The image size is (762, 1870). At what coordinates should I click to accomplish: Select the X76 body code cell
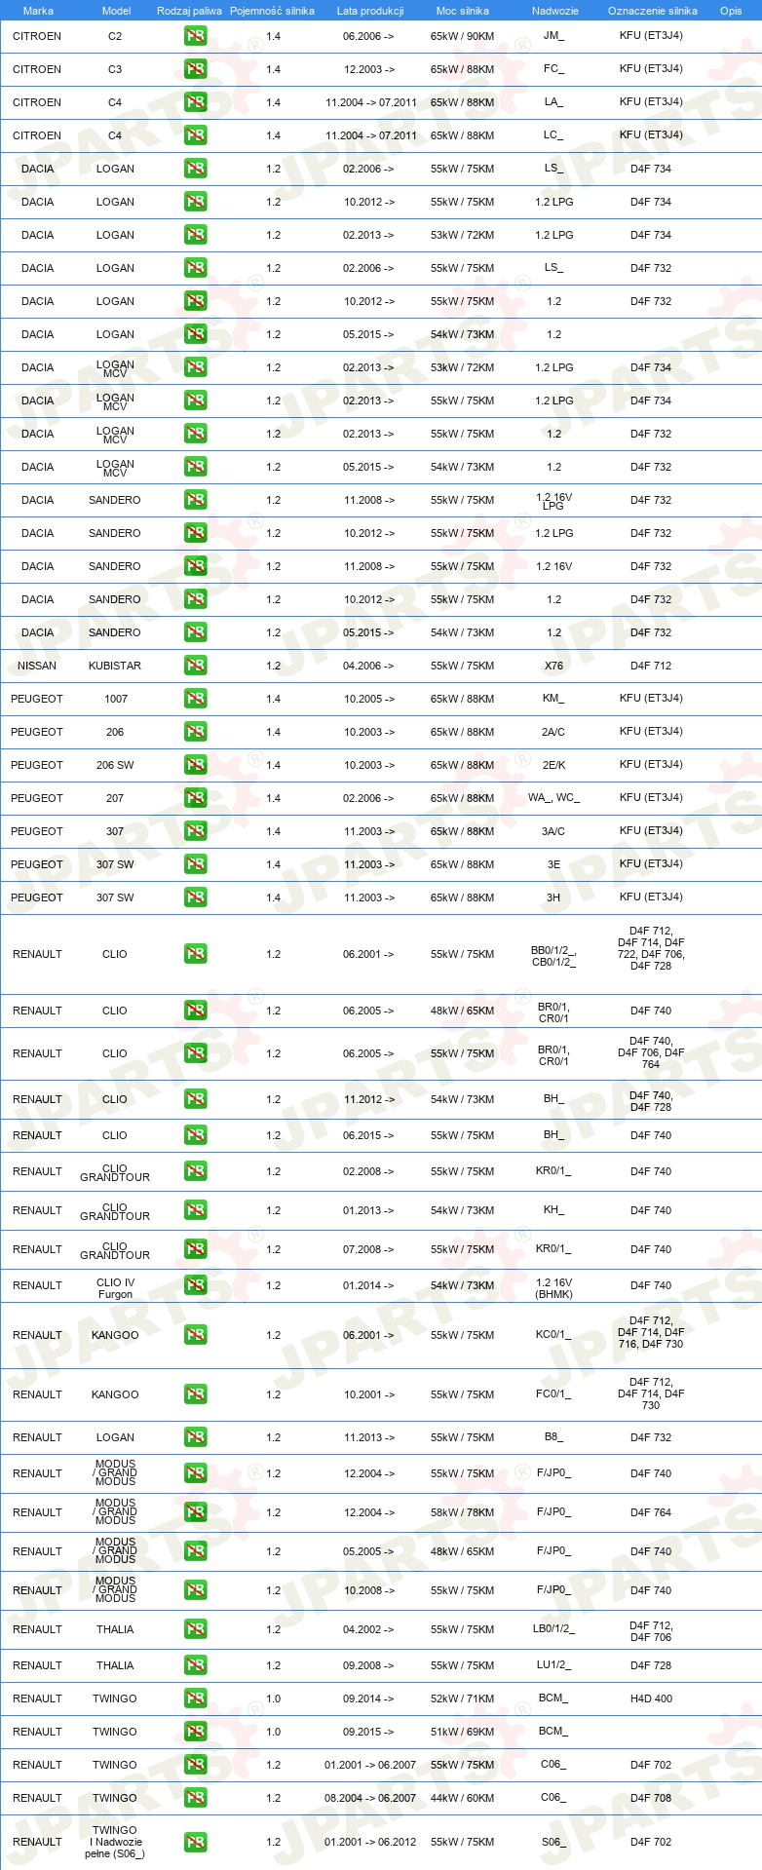click(553, 666)
